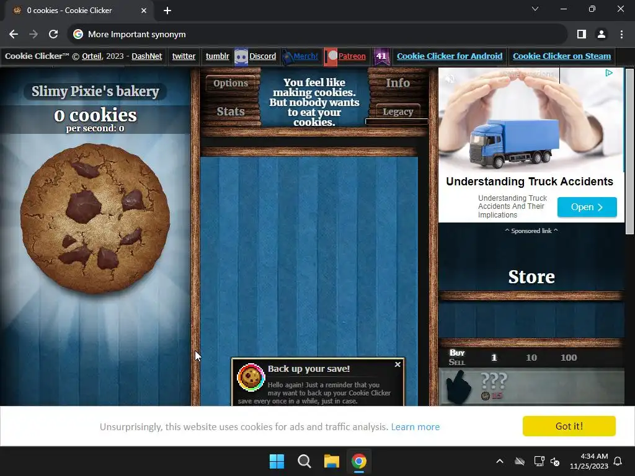Image resolution: width=635 pixels, height=476 pixels.
Task: Close the Back up your save notification
Action: tap(397, 364)
